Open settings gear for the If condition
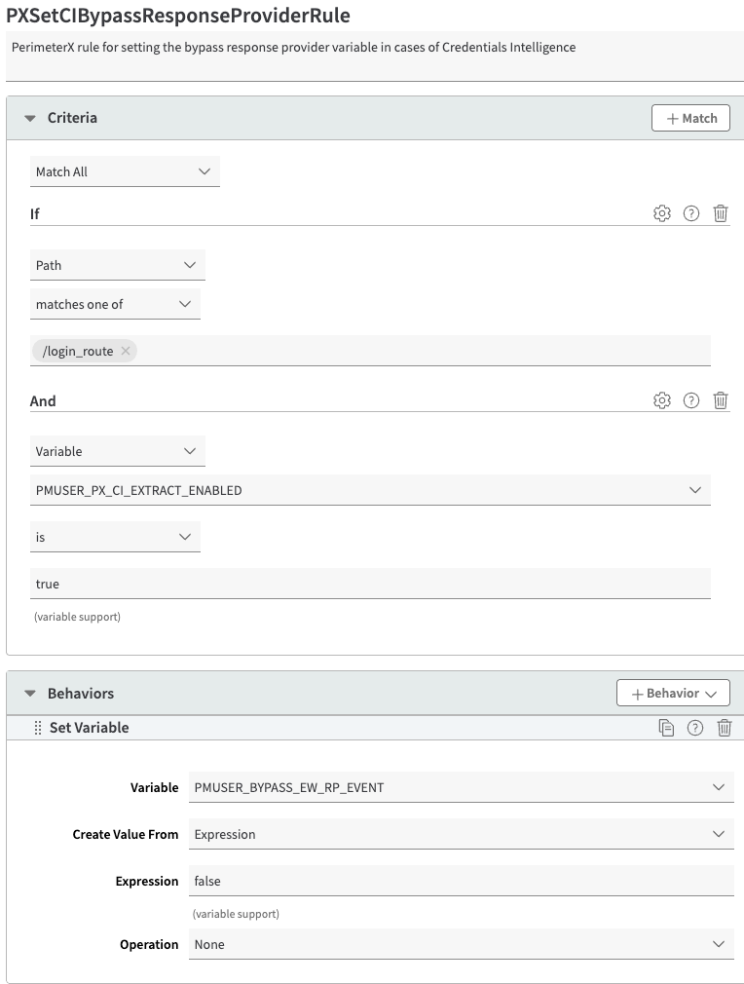744x984 pixels. tap(662, 213)
